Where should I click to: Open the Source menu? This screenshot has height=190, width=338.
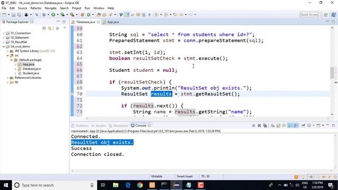[22, 8]
